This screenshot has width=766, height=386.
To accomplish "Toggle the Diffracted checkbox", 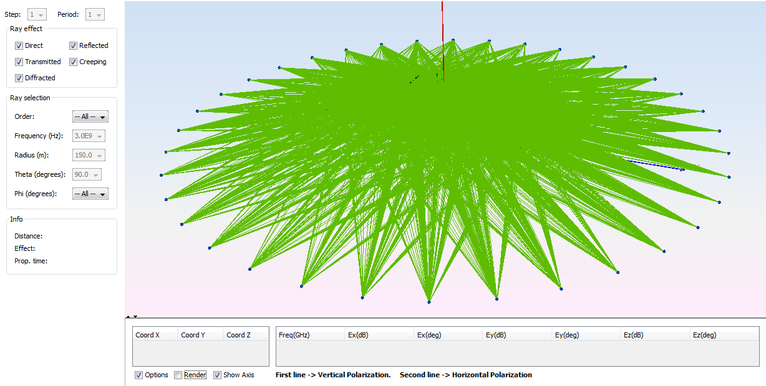I will click(x=19, y=78).
